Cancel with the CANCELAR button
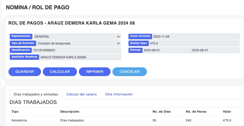 click(129, 72)
